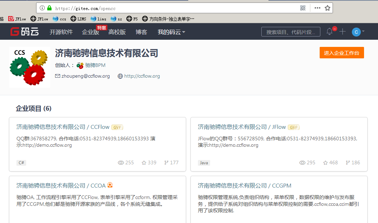Click the Gitee 'G码云' logo
The width and height of the screenshot is (378, 223).
24,31
